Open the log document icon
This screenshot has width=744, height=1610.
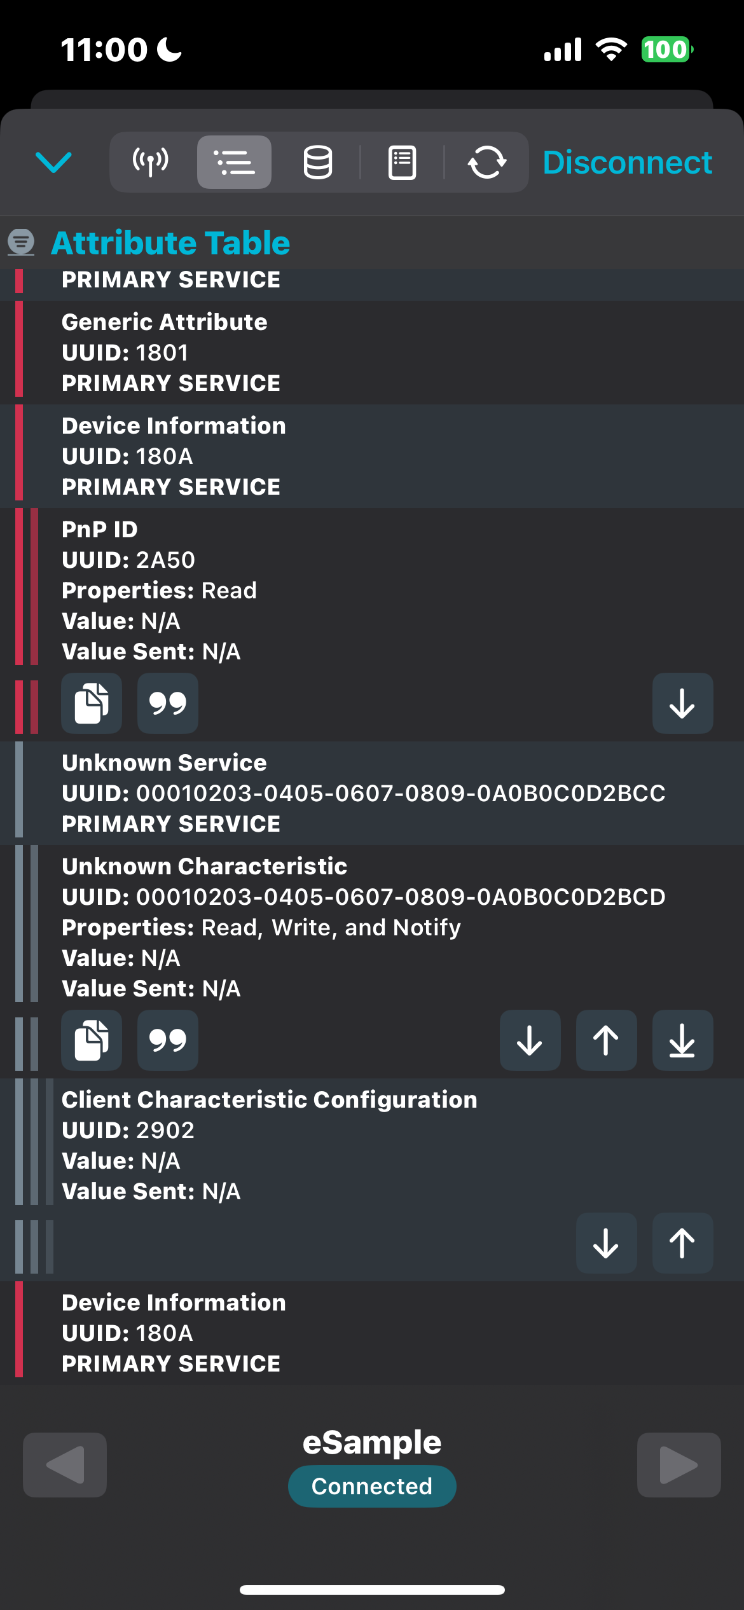coord(402,162)
